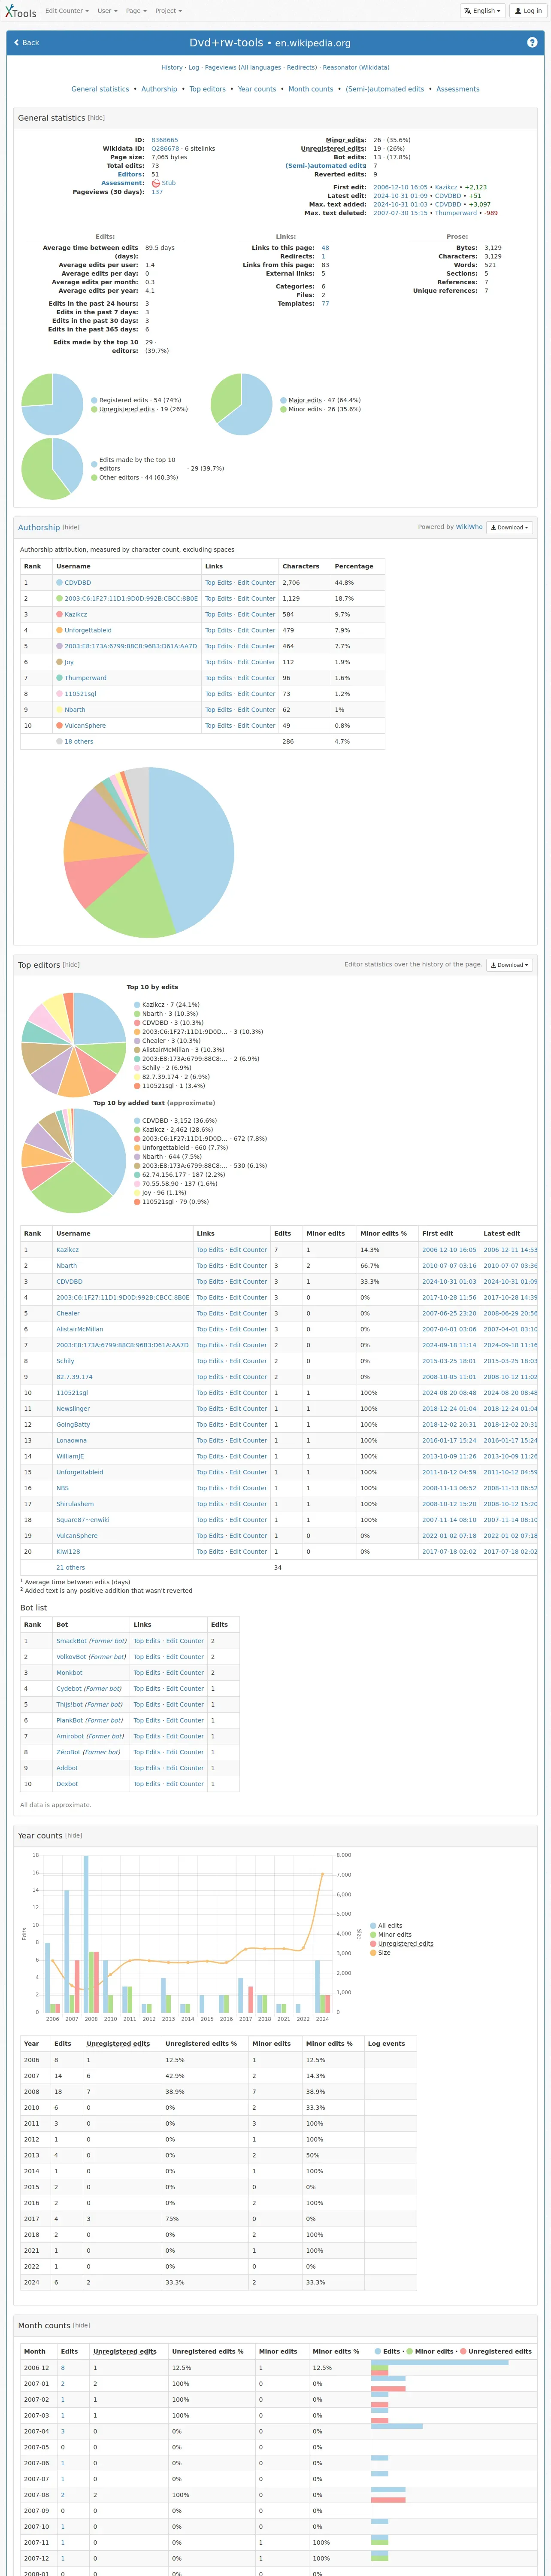
Task: Click the Top 10 by added text pie
Action: click(x=74, y=1161)
